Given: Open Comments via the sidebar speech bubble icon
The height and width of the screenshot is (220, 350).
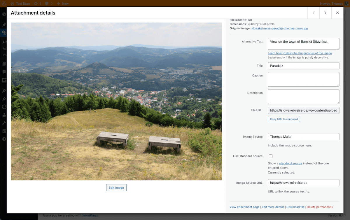Looking at the screenshot, I should coord(4,72).
